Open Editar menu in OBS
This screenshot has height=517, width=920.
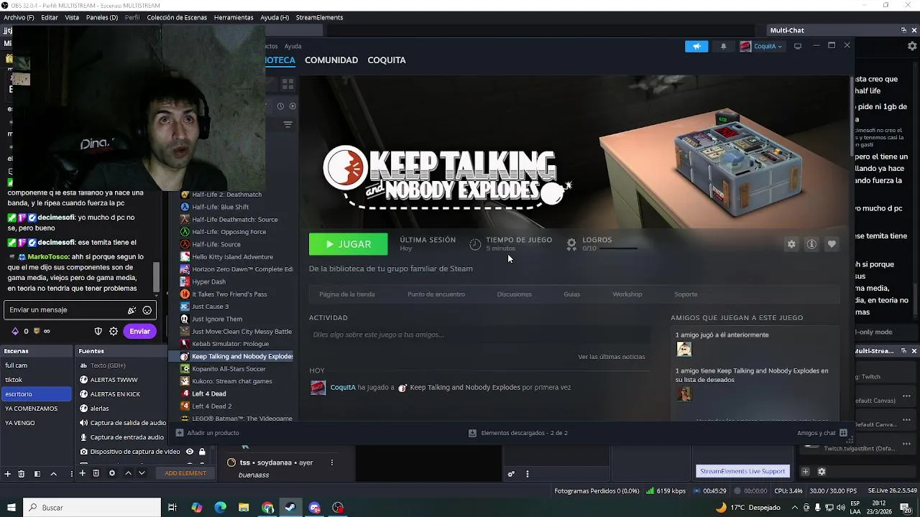click(50, 17)
